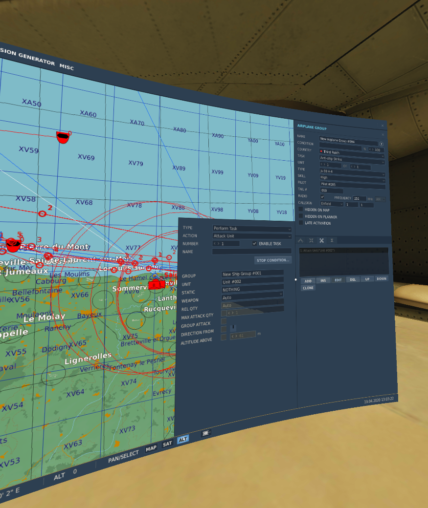Viewport: 428px width, 508px height.
Task: Enable the DIRECTION FROM checkbox
Action: point(224,329)
